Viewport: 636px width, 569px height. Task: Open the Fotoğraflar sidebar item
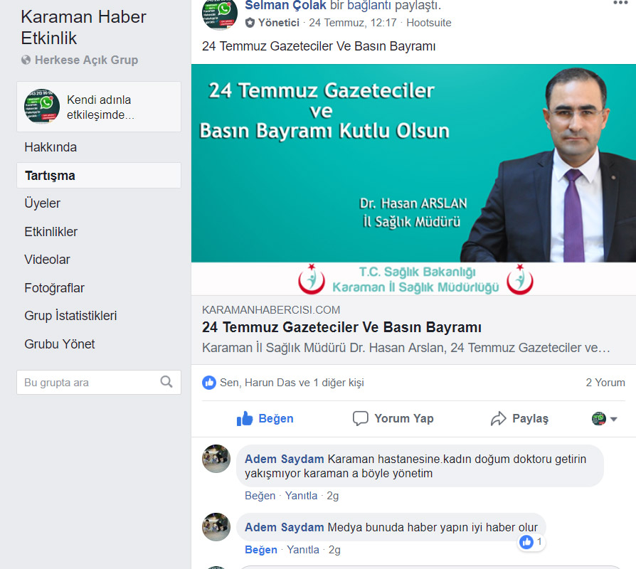click(54, 288)
